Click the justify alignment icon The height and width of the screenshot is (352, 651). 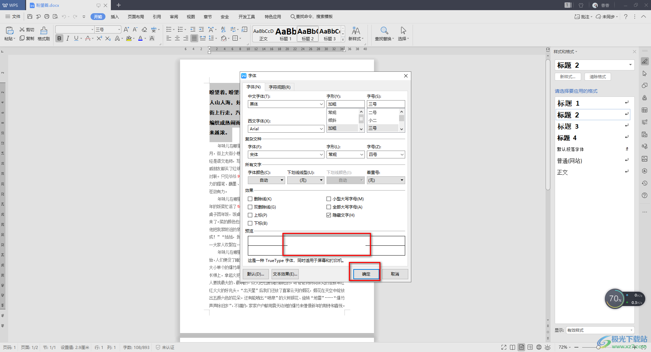pyautogui.click(x=194, y=39)
